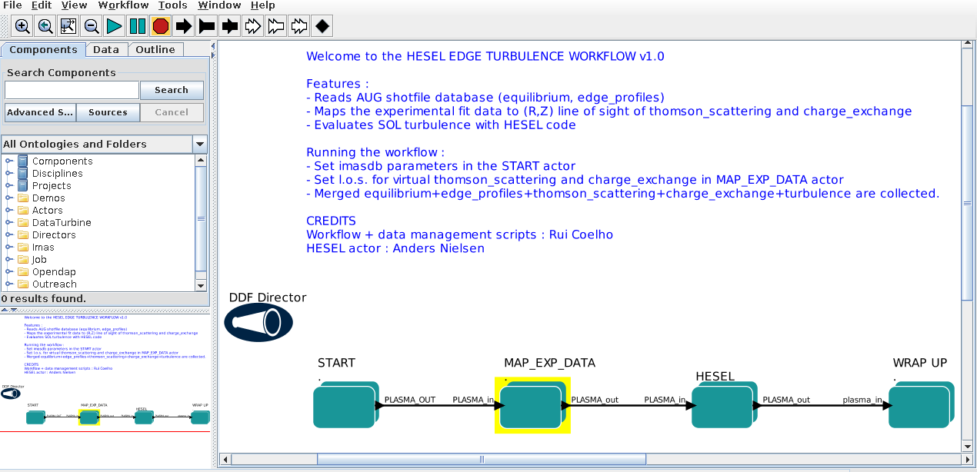Screen dimensions: 977x472
Task: Switch to the Outline tab
Action: point(155,50)
